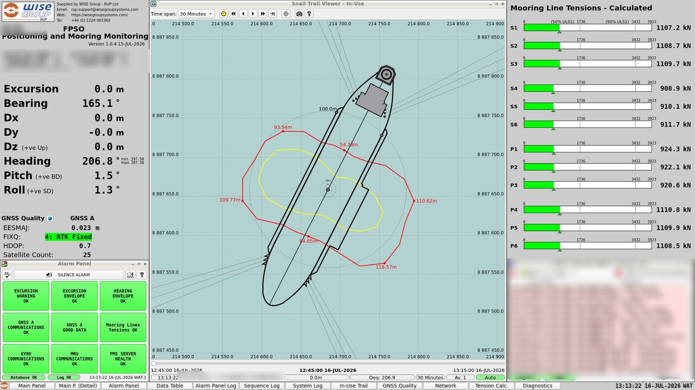Click the turret symbol at the vessel bow
The image size is (695, 390).
click(386, 75)
